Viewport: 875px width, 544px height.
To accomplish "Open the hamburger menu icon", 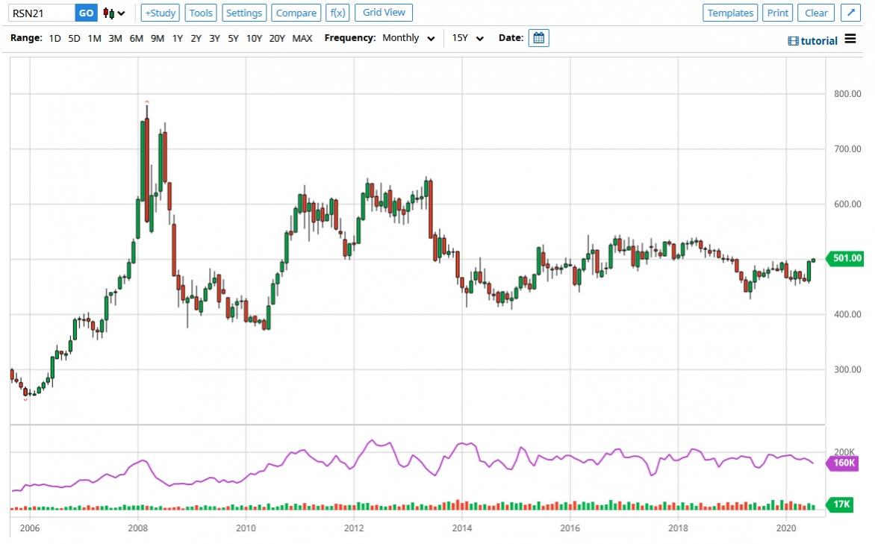I will [x=850, y=40].
